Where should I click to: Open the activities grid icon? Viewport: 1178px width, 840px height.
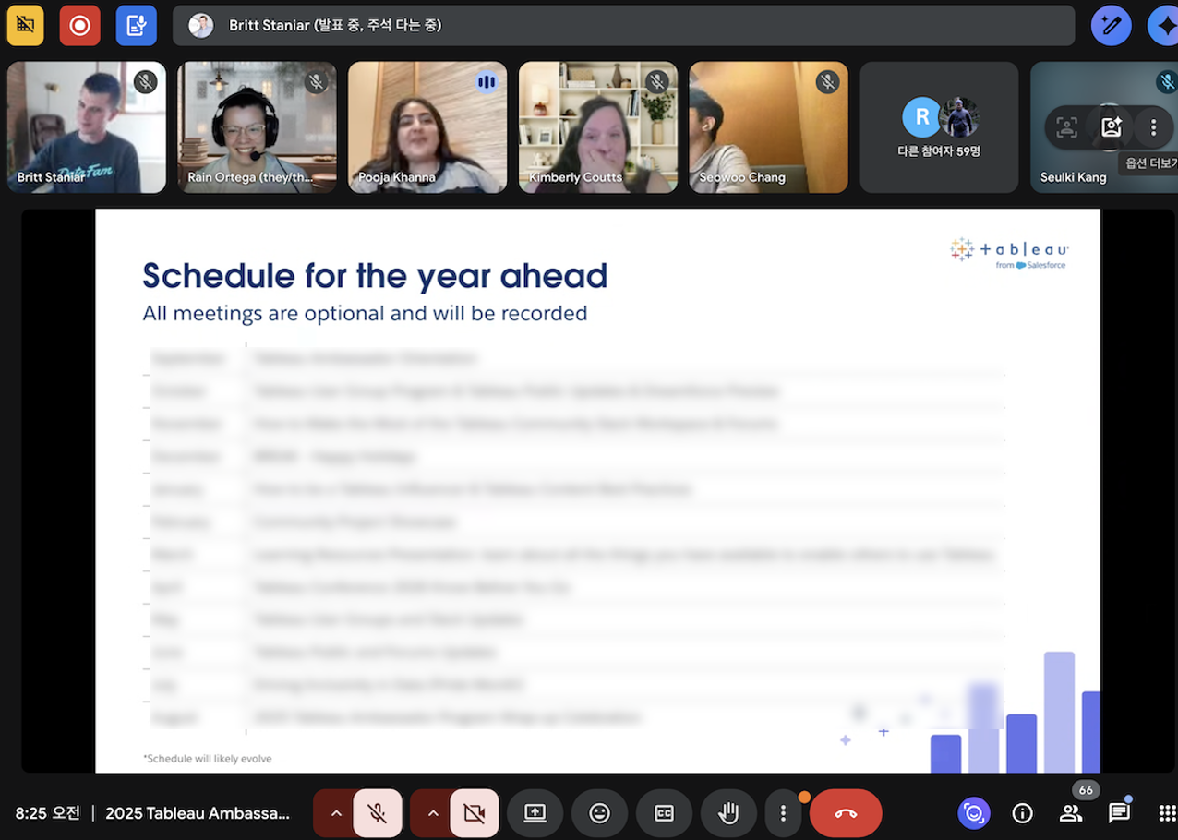tap(1167, 813)
